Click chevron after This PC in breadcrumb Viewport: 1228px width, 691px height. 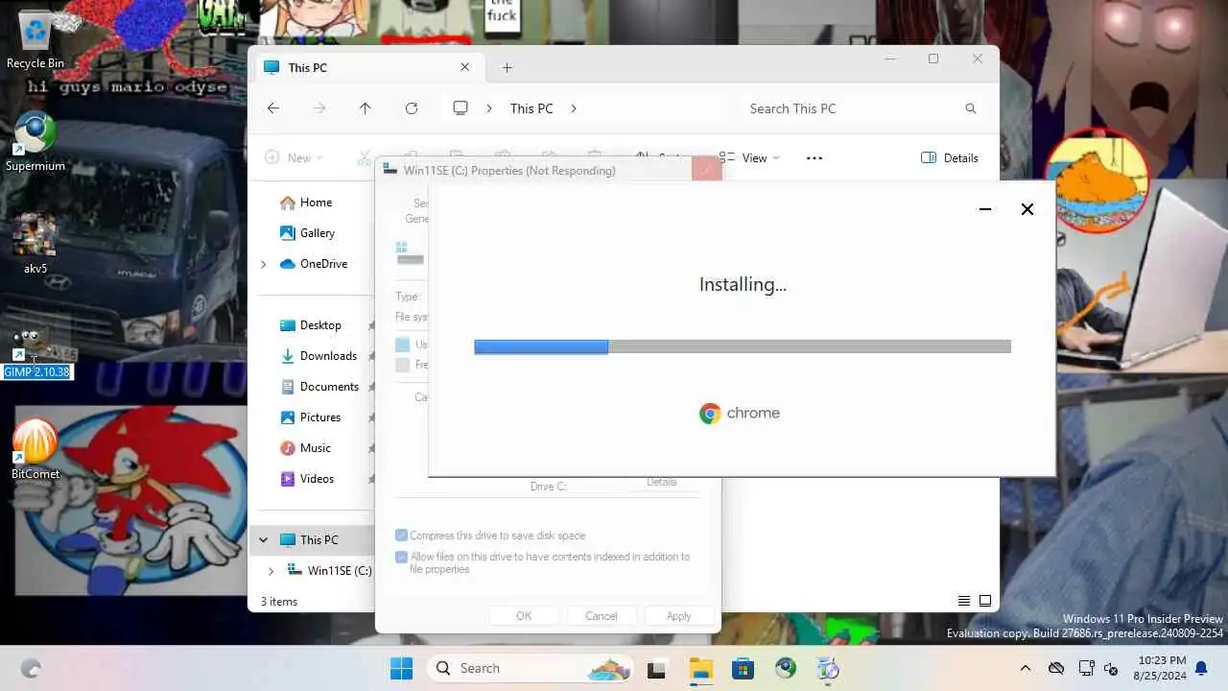click(x=574, y=108)
